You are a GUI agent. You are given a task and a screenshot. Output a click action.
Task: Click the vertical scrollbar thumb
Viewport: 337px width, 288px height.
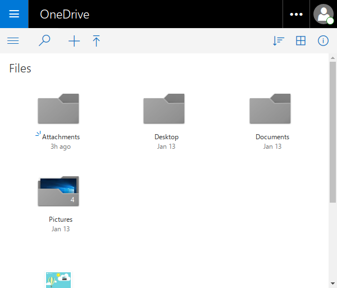click(x=333, y=132)
